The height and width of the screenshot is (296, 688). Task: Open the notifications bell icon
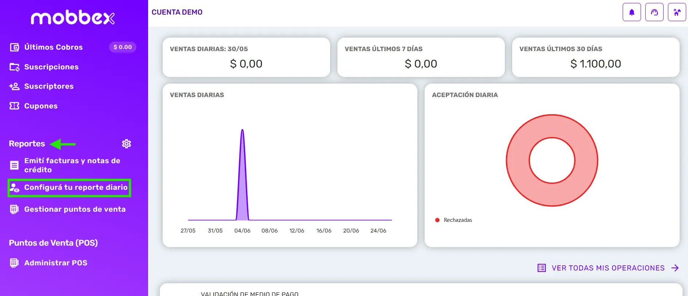(632, 12)
